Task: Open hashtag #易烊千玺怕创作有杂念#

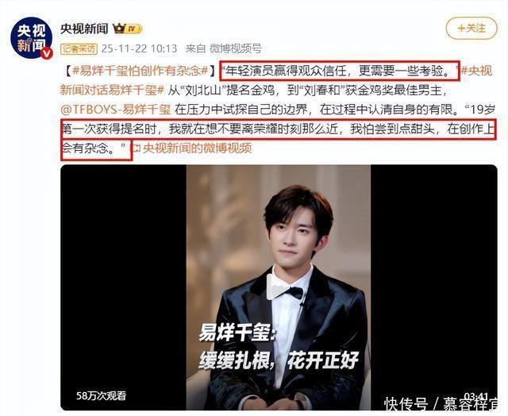Action: 140,71
